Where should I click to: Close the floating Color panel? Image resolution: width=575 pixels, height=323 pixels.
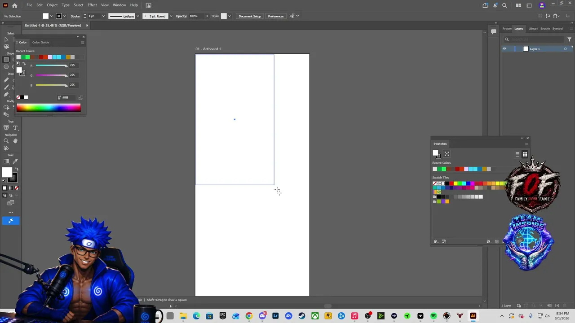[83, 37]
